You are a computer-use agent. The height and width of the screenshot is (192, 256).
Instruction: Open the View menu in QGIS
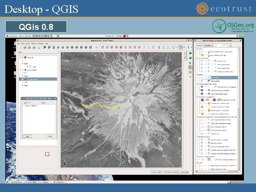(23, 44)
